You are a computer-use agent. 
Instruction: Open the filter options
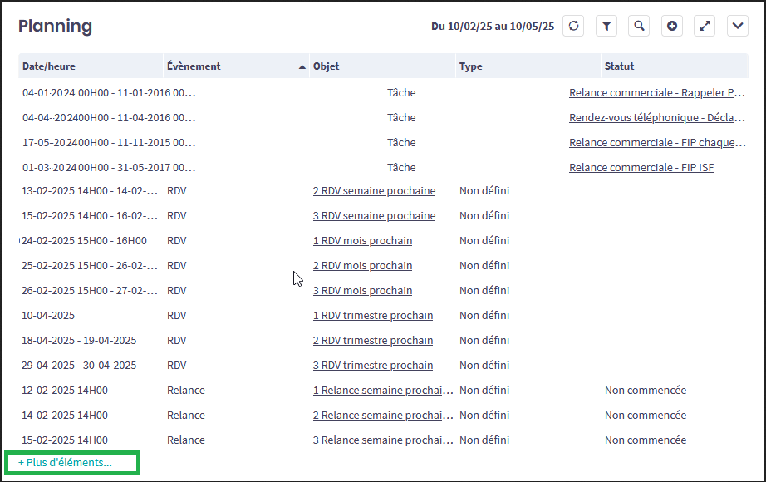606,27
